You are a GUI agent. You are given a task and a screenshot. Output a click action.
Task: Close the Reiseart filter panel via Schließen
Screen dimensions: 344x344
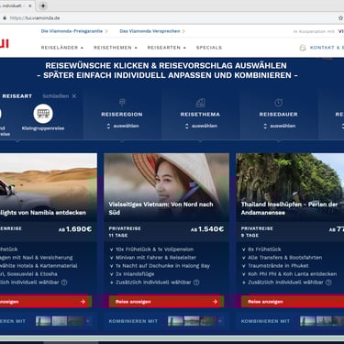60,96
